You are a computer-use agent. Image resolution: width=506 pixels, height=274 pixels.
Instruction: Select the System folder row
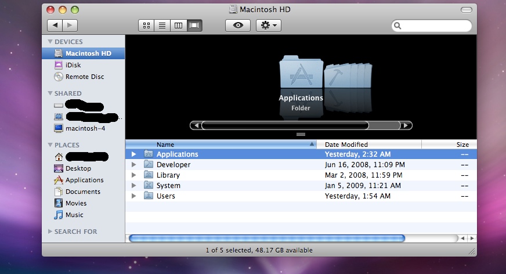pos(301,186)
